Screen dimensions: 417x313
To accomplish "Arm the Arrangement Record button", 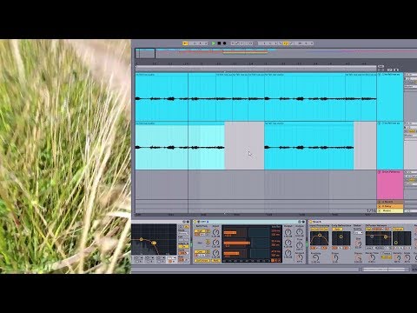I will pyautogui.click(x=224, y=43).
